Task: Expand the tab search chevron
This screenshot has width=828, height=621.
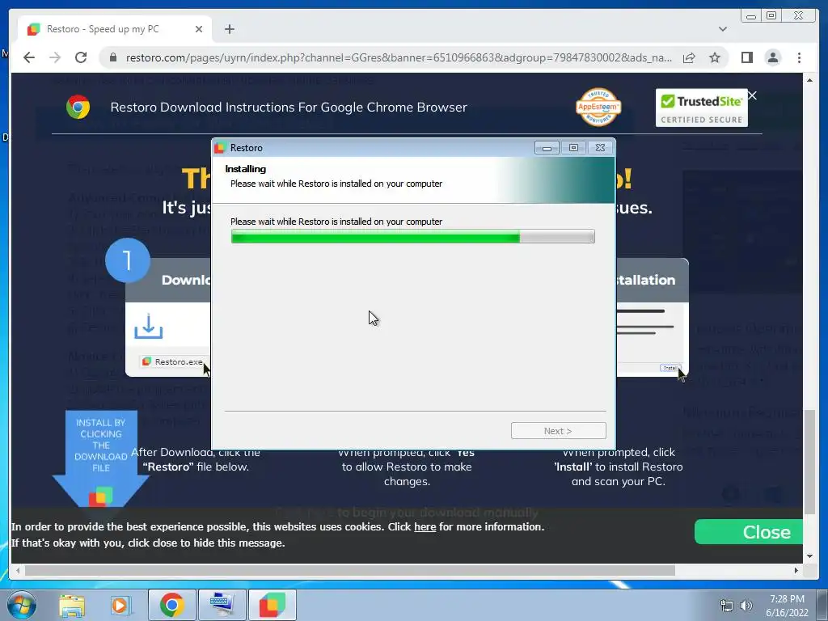Action: [723, 29]
